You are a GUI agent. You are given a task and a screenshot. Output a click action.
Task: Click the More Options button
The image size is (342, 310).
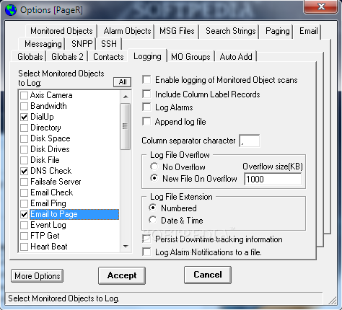[x=38, y=276]
